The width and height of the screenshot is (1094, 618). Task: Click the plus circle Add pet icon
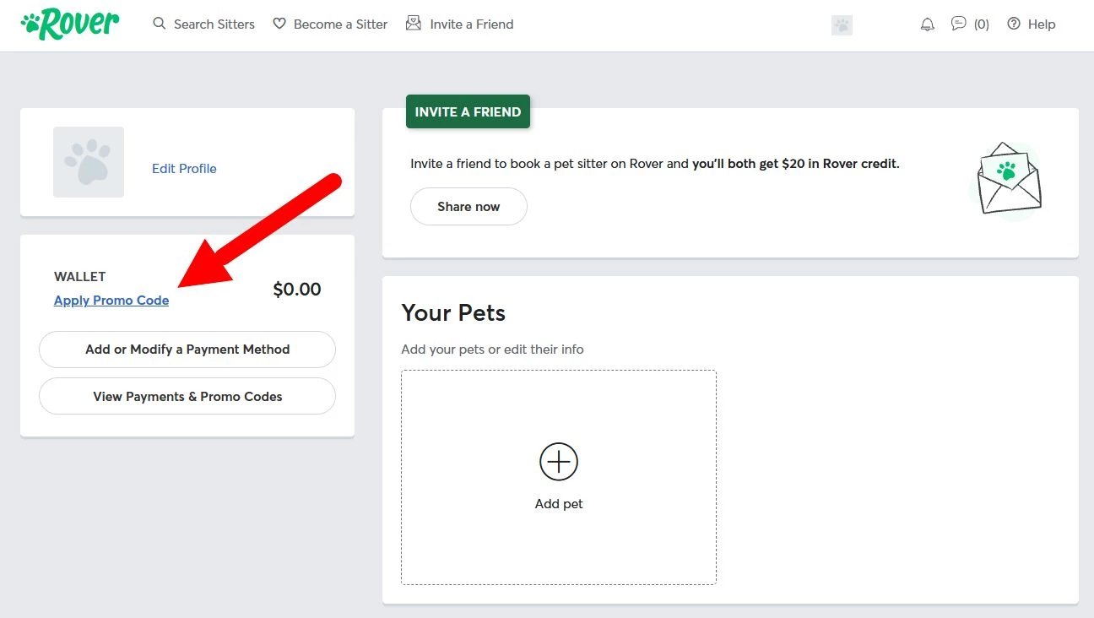[559, 462]
